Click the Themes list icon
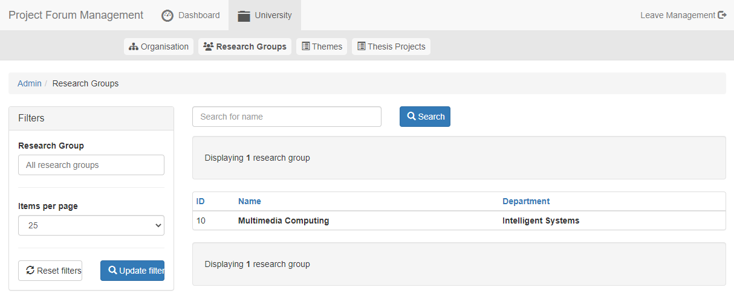 click(x=306, y=47)
